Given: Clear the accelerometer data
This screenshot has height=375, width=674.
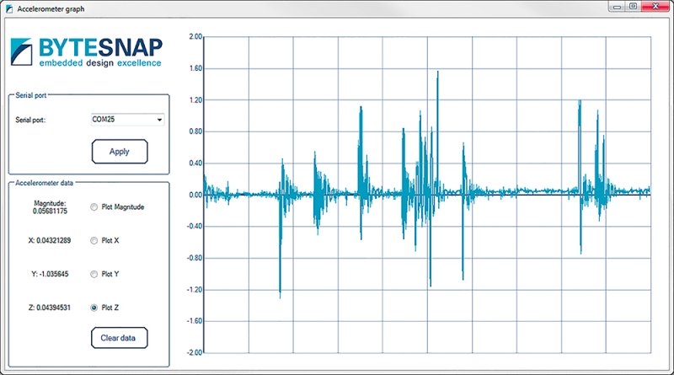Looking at the screenshot, I should tap(119, 338).
